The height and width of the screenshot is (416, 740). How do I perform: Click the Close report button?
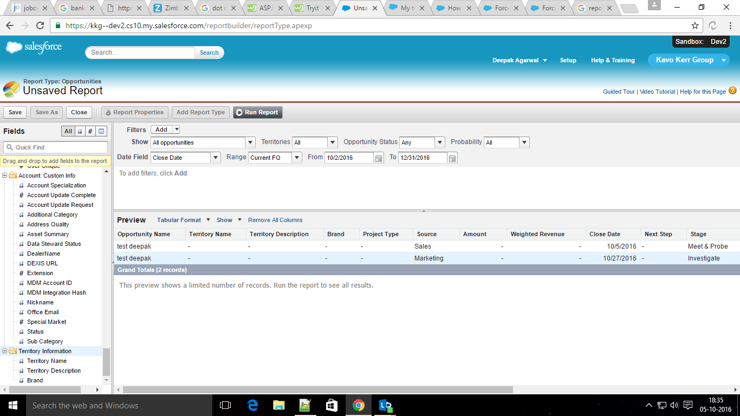[x=79, y=113]
